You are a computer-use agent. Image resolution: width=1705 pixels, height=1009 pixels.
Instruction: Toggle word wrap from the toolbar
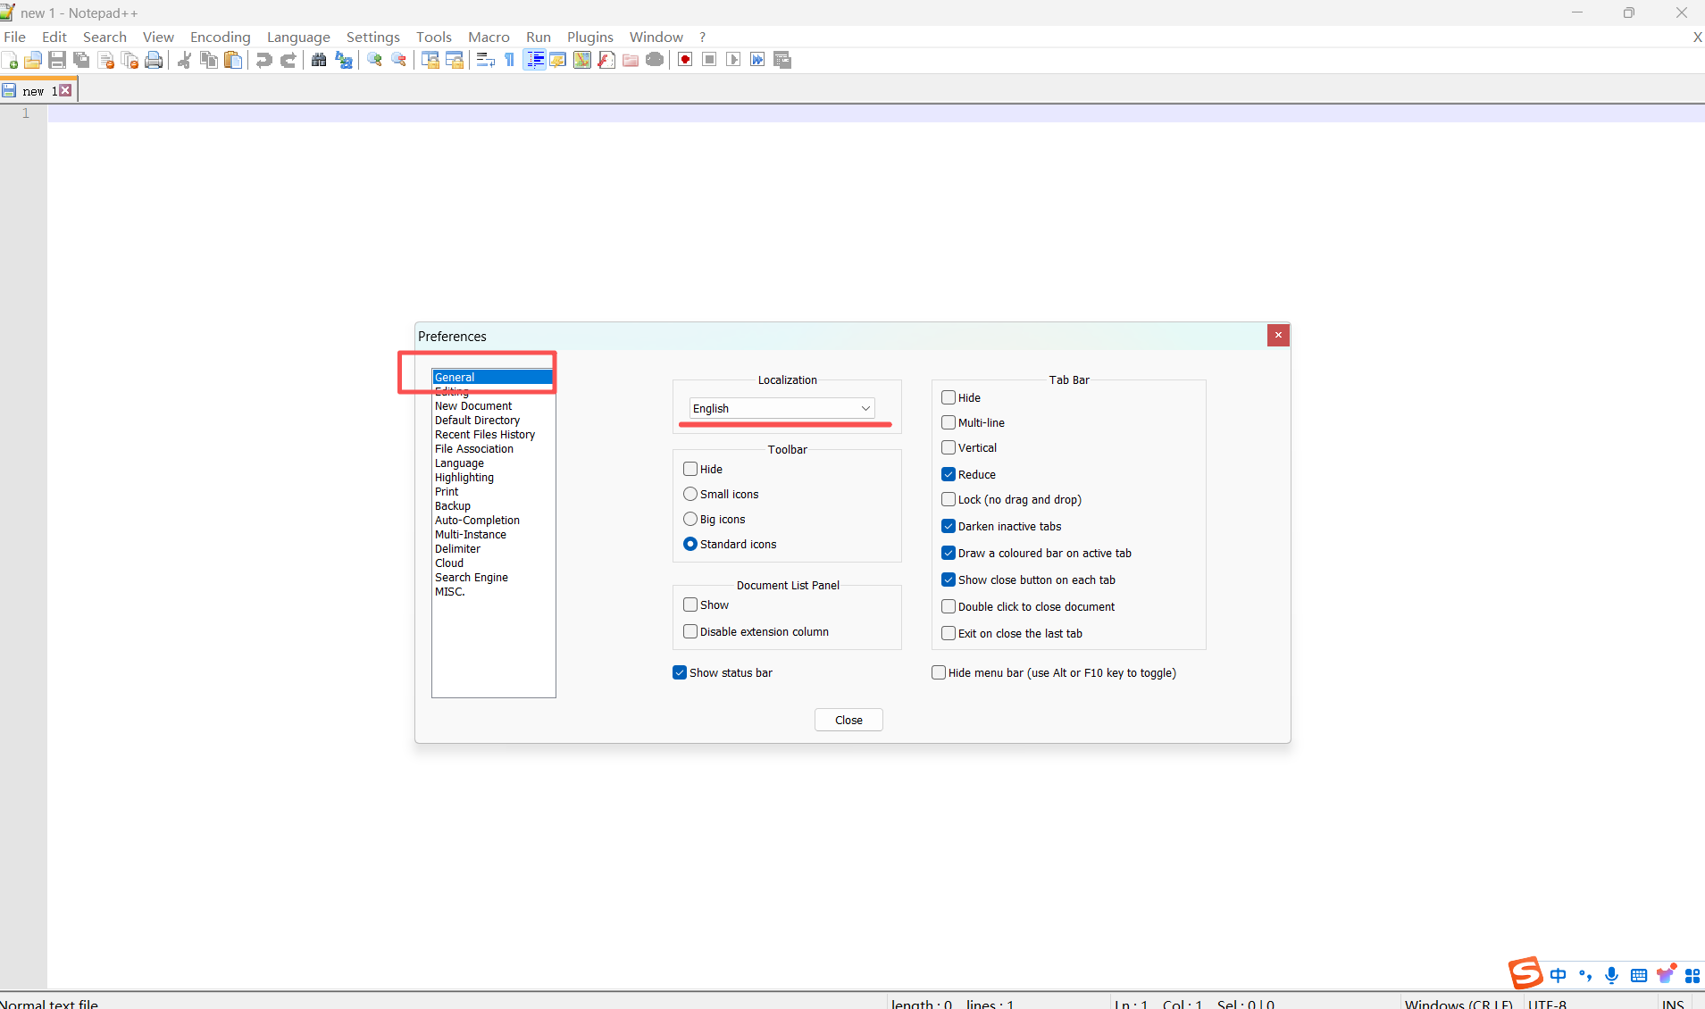tap(485, 60)
